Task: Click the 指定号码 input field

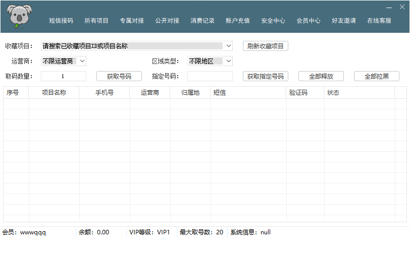Action: point(210,76)
